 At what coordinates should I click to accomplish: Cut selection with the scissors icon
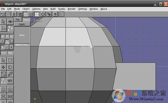point(14,14)
